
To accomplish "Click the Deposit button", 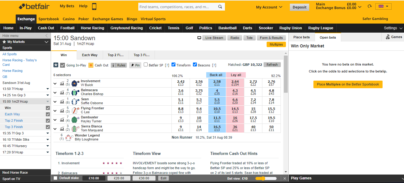I will [x=300, y=7].
